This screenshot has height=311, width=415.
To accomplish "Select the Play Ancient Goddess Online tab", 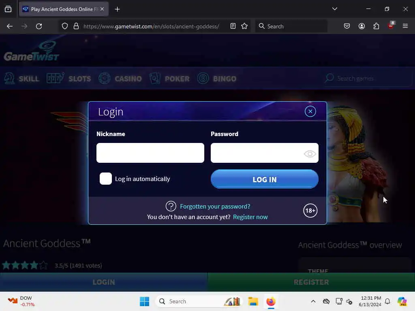I will click(64, 9).
